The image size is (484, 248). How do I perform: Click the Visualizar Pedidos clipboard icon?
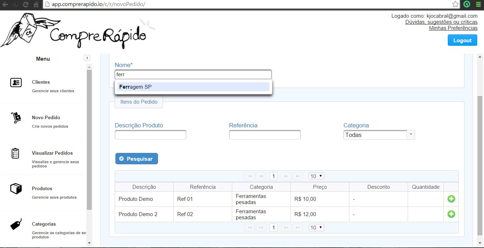click(x=15, y=153)
